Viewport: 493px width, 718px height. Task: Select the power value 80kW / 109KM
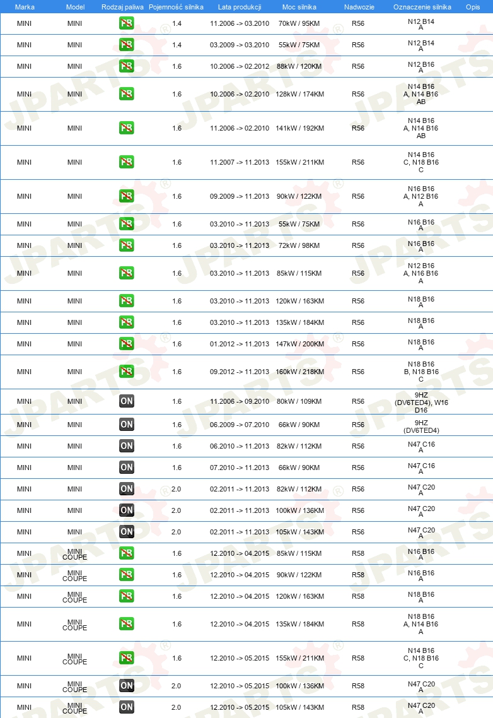(299, 401)
